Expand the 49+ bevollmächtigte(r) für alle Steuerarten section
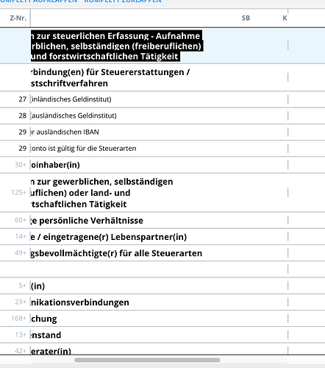The height and width of the screenshot is (368, 325). 162,253
